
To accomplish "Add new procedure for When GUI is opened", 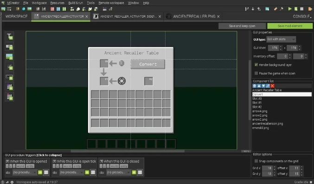I will tap(40, 172).
